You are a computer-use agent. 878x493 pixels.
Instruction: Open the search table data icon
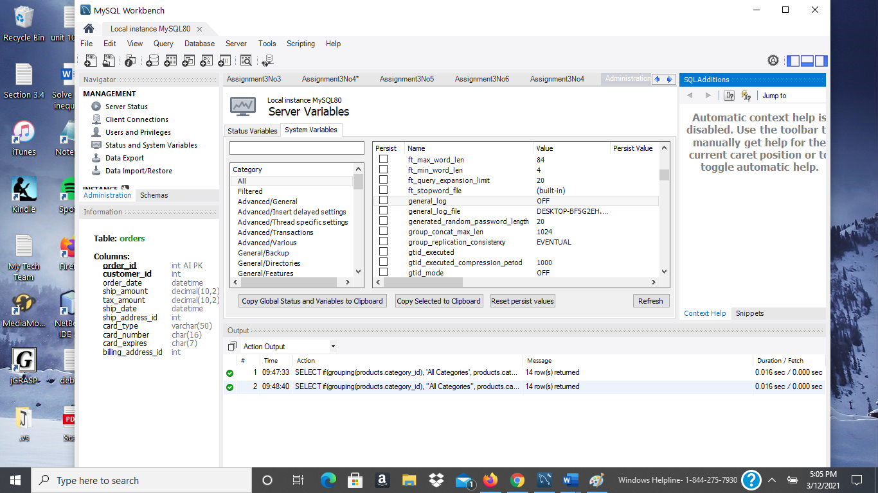(246, 60)
